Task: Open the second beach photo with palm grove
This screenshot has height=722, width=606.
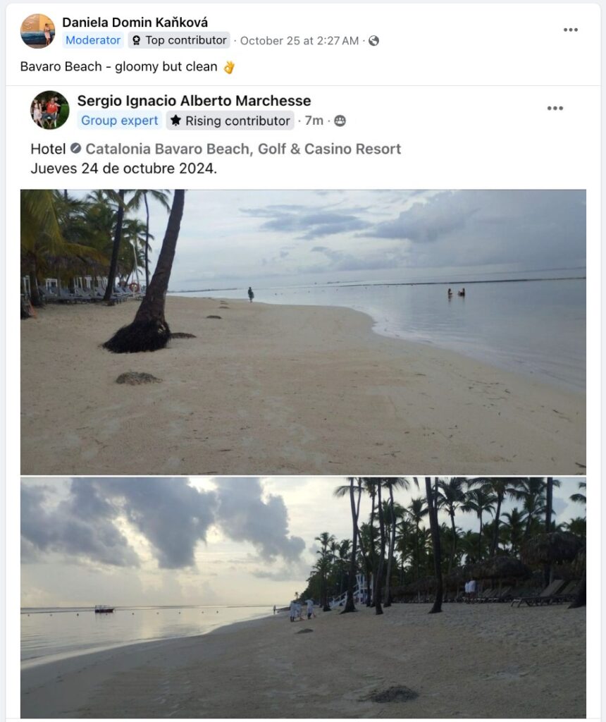Action: click(x=303, y=597)
